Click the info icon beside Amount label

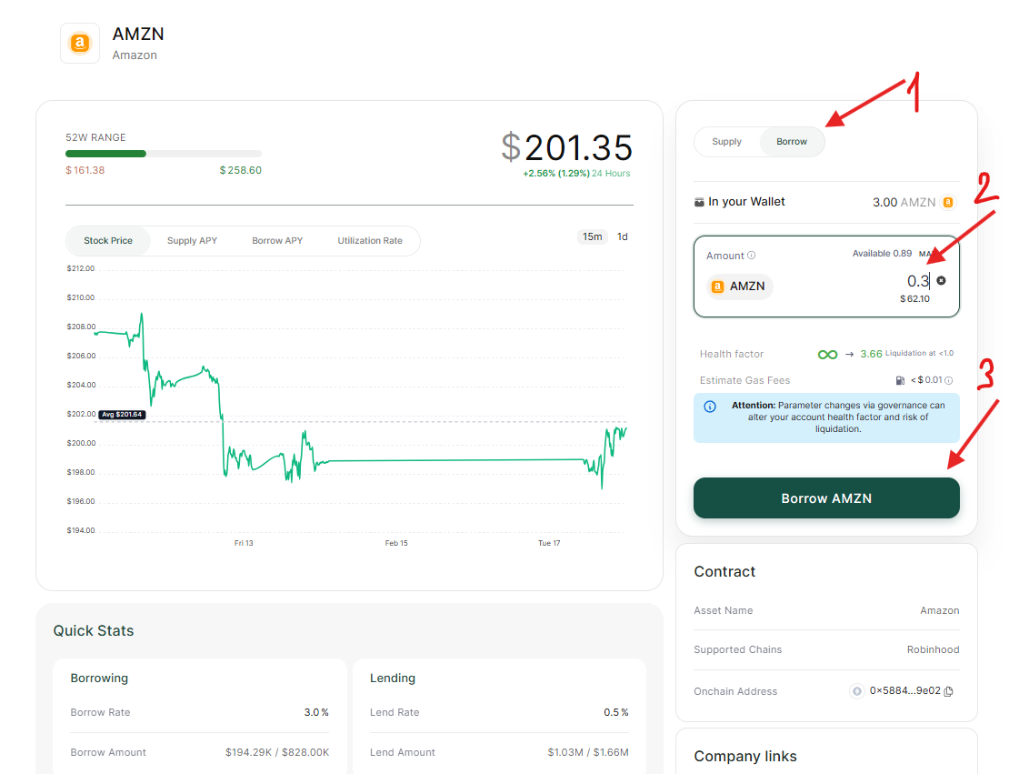tap(752, 256)
